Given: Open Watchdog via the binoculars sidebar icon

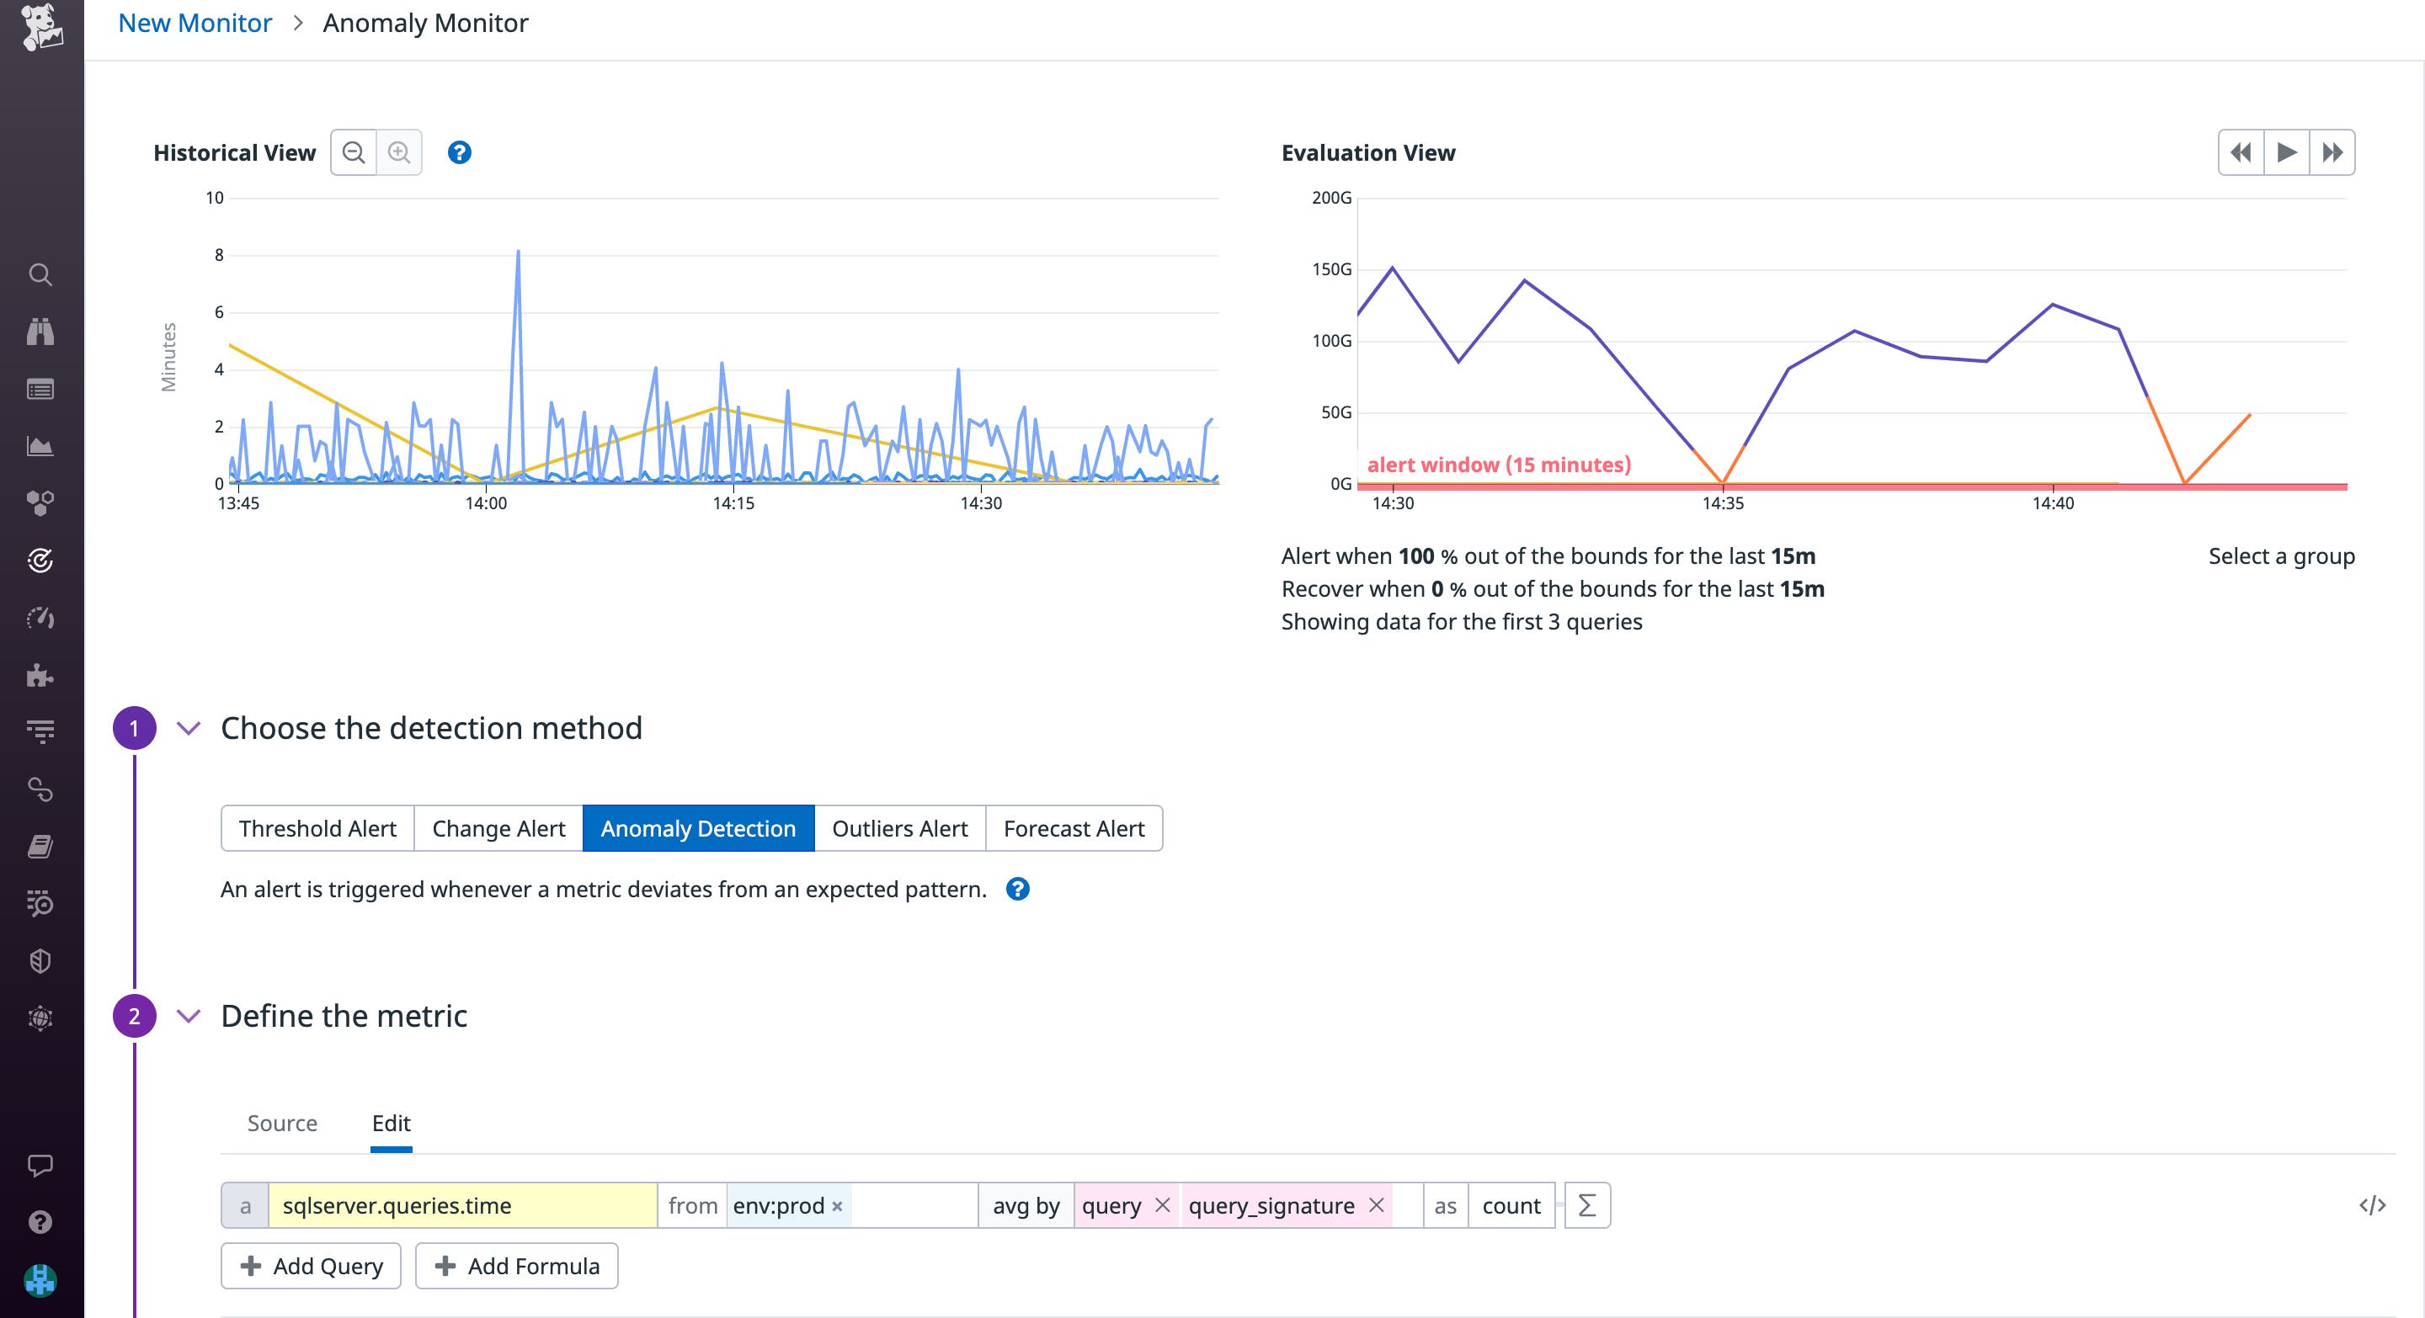Looking at the screenshot, I should click(x=41, y=331).
